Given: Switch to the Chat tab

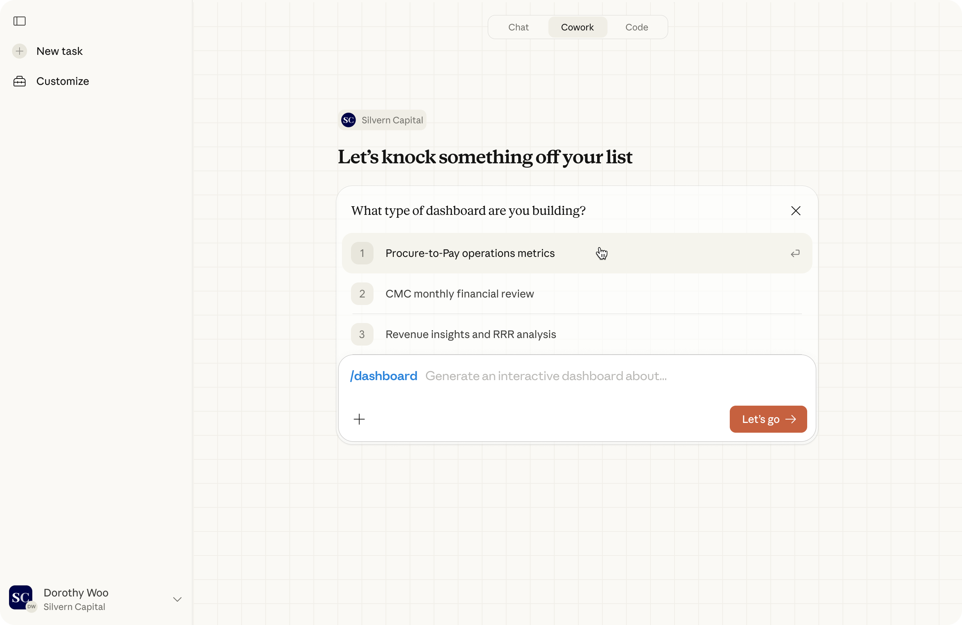Looking at the screenshot, I should [x=518, y=27].
